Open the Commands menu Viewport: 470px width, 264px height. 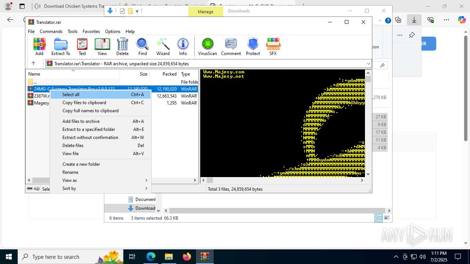(x=51, y=32)
